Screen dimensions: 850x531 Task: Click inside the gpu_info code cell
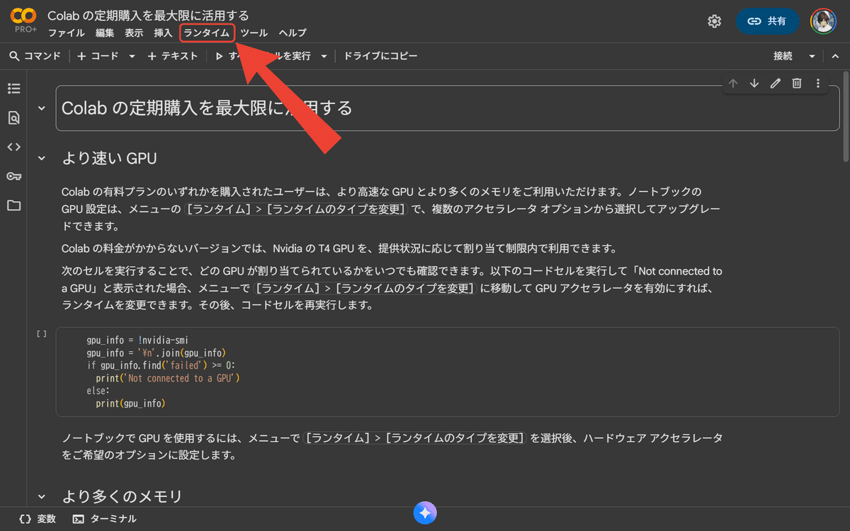(x=446, y=372)
